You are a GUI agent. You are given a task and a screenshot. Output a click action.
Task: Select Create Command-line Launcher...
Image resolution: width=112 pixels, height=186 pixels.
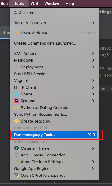tap(54, 43)
